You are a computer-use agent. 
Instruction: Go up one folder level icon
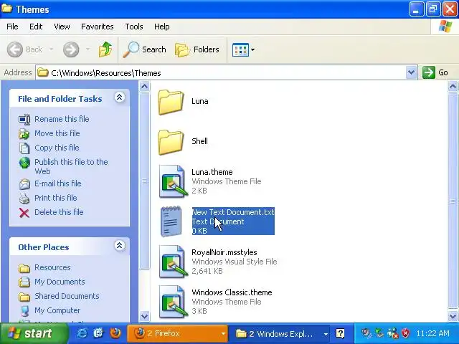pos(105,49)
